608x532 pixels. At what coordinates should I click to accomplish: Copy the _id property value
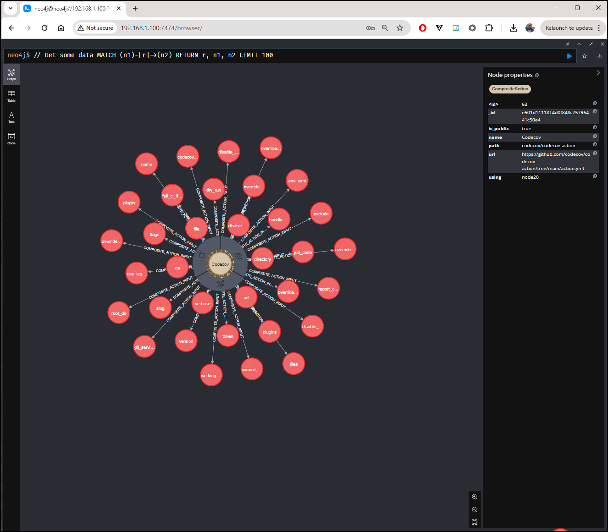click(x=595, y=111)
